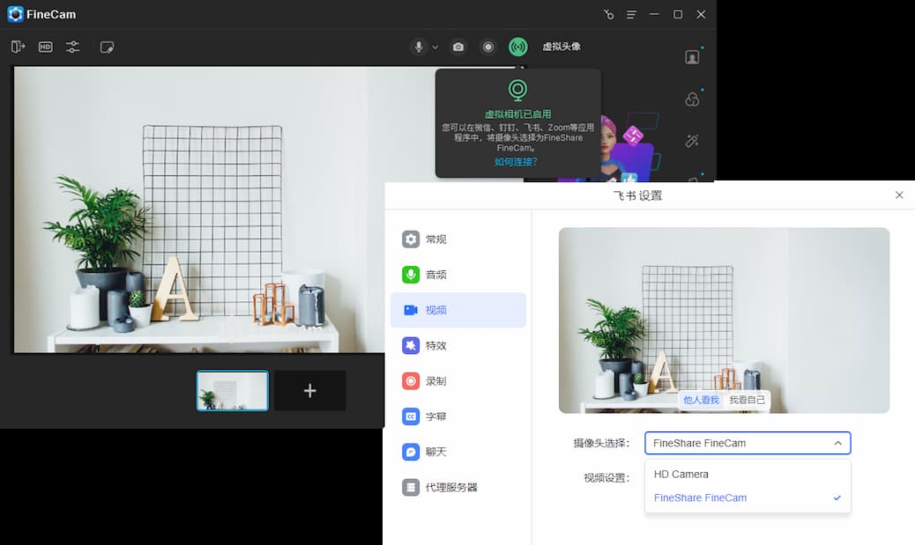This screenshot has width=915, height=545.
Task: Click the flip/mirror icon at toolbar left
Action: click(18, 47)
